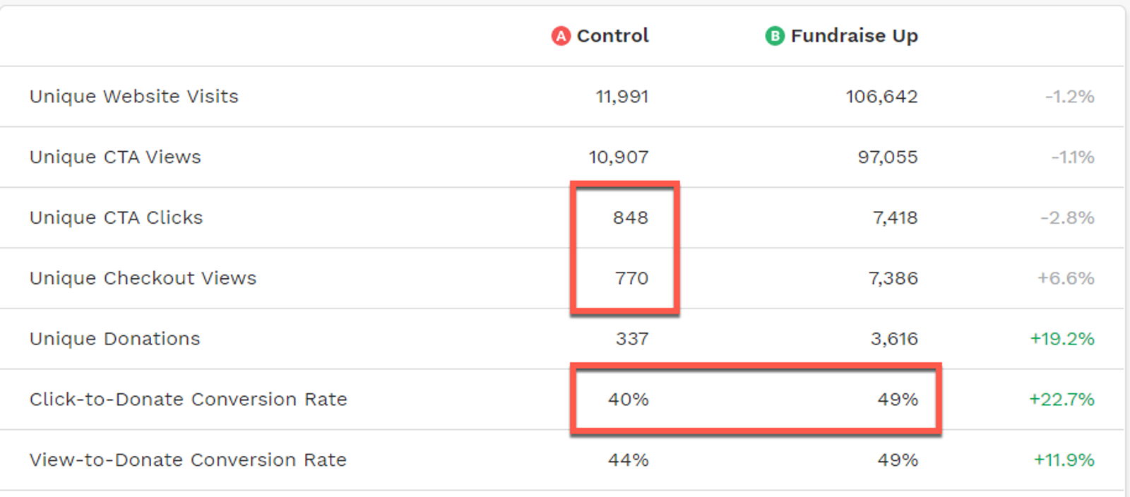Click the +11.9% View-to-Donate change
Image resolution: width=1130 pixels, height=497 pixels.
click(x=1064, y=460)
